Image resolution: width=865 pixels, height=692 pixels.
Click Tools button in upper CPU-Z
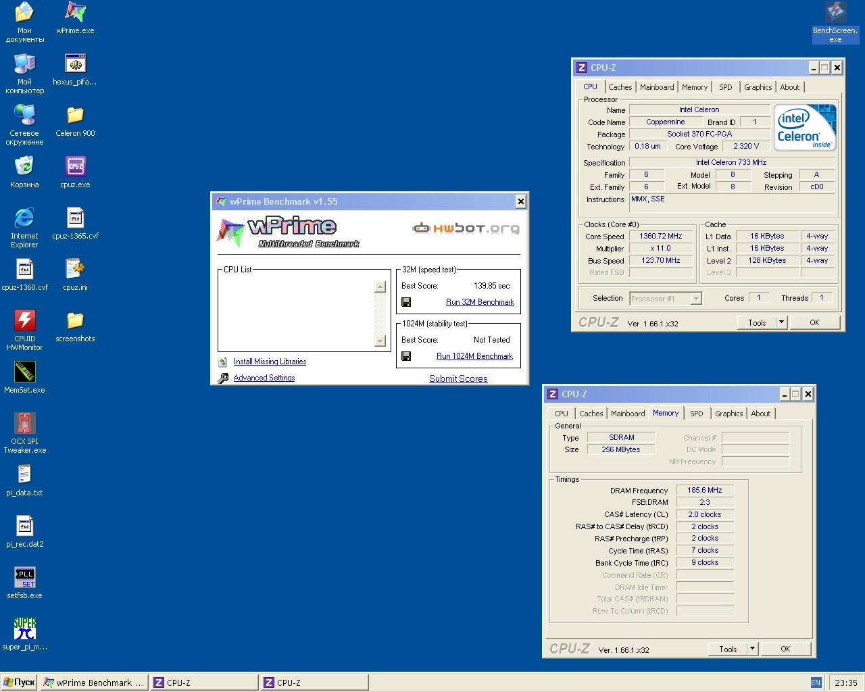click(757, 322)
